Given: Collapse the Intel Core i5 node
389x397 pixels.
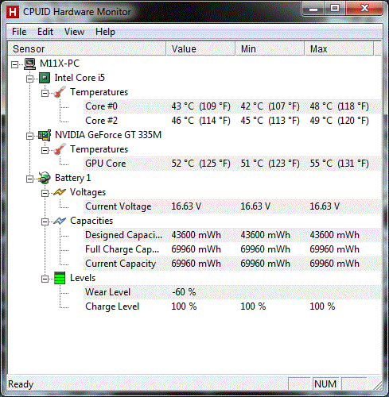Looking at the screenshot, I should pyautogui.click(x=29, y=79).
